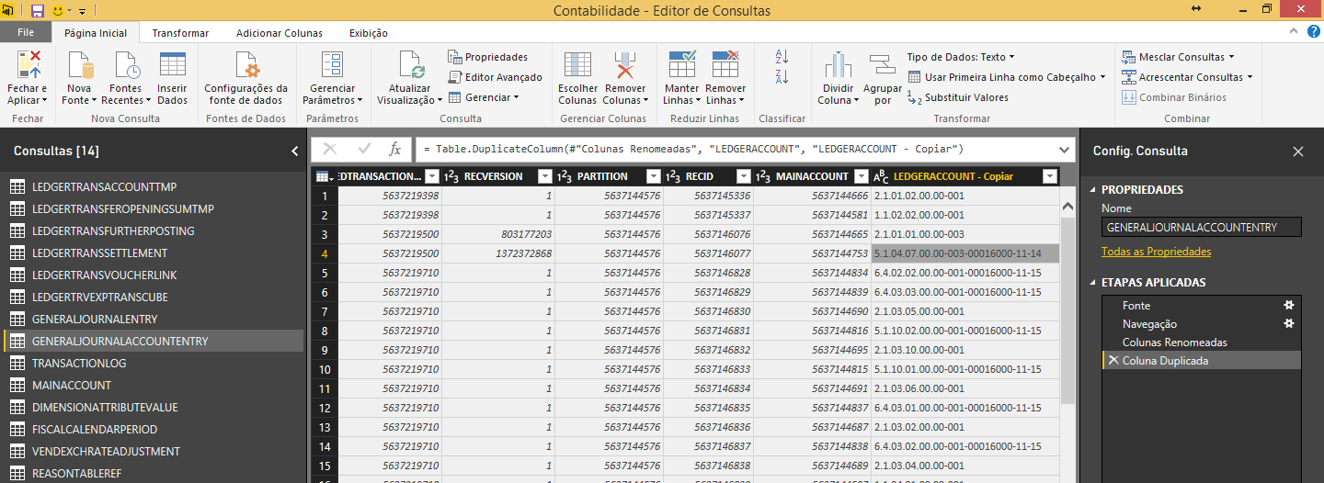Click Dividir Coluna icon
This screenshot has height=483, width=1324.
(838, 66)
